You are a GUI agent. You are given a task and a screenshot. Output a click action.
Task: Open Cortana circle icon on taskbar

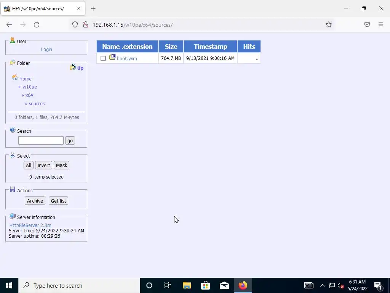click(149, 285)
